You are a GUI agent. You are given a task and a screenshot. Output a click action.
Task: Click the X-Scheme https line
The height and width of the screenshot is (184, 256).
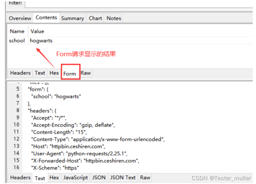[x=55, y=168]
